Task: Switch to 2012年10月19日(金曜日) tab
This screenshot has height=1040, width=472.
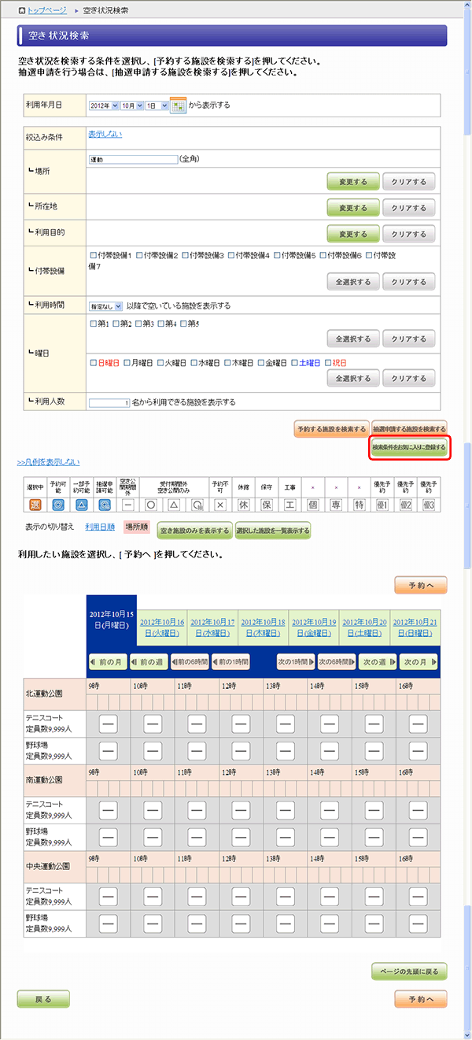Action: [x=315, y=627]
